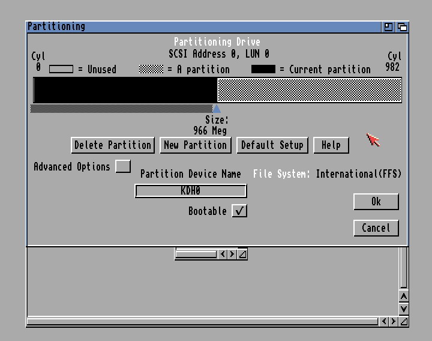Click the Partition Device Name field KDH0
This screenshot has height=341, width=432.
191,191
